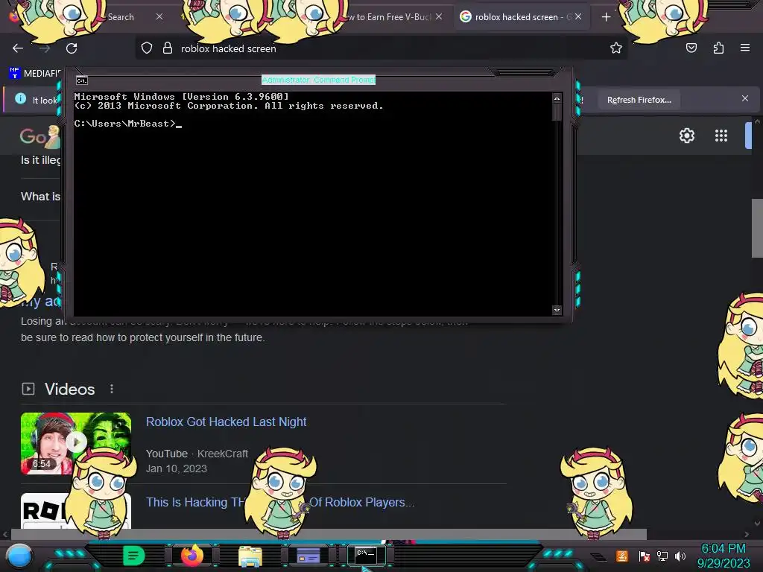Click the video play icon beside Videos
Image resolution: width=763 pixels, height=572 pixels.
[28, 389]
